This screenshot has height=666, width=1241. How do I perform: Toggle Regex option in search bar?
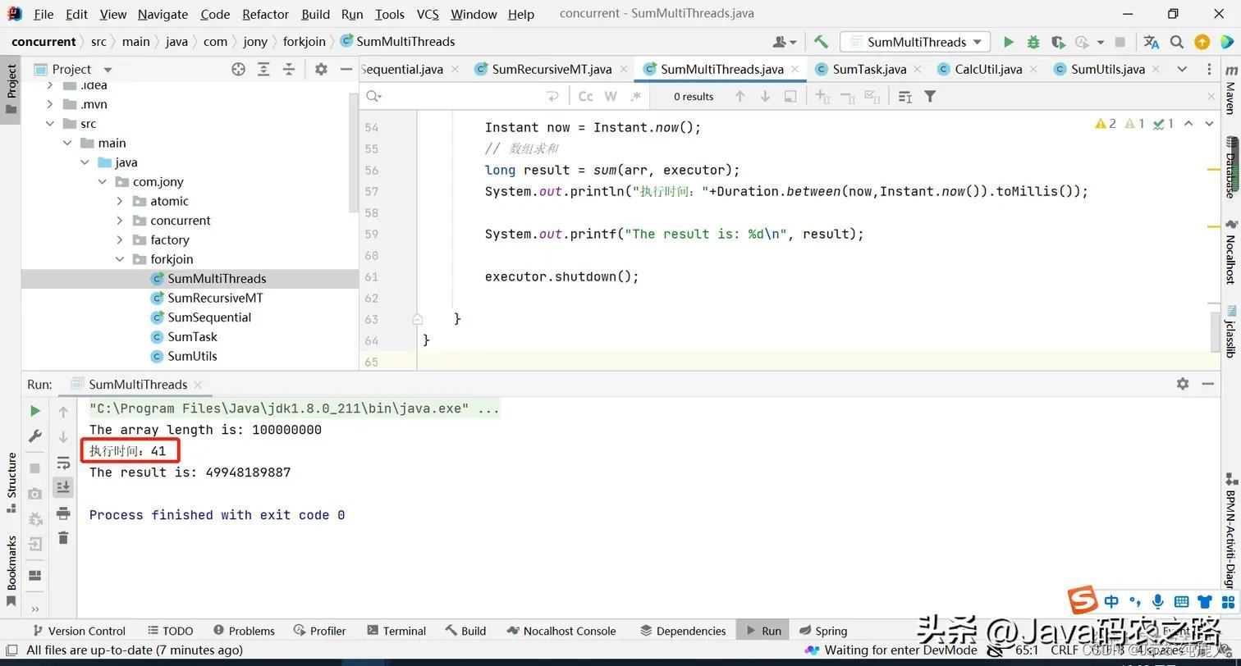(x=636, y=97)
